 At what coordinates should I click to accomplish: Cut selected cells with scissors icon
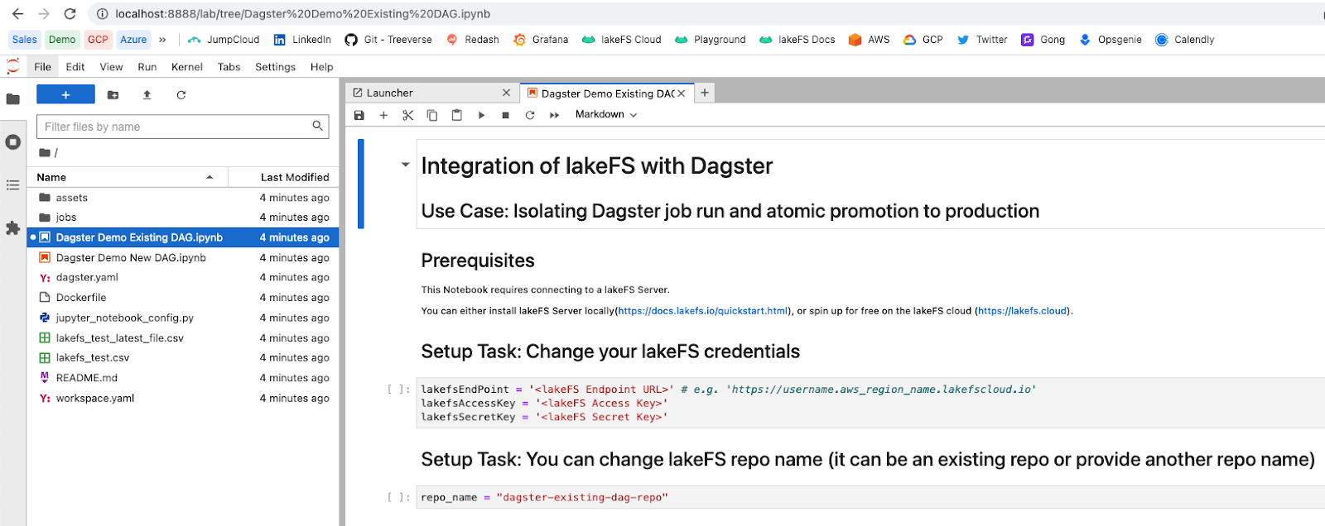pyautogui.click(x=407, y=115)
